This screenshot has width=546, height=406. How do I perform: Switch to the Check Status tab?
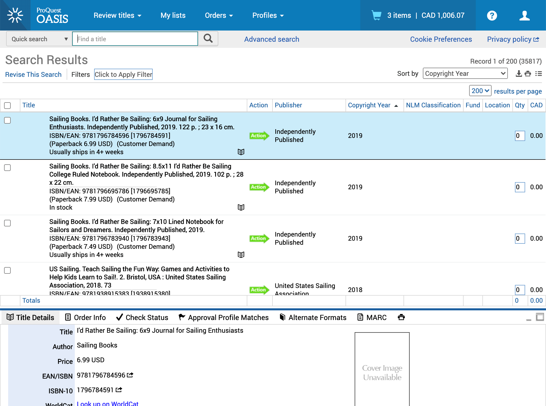142,317
